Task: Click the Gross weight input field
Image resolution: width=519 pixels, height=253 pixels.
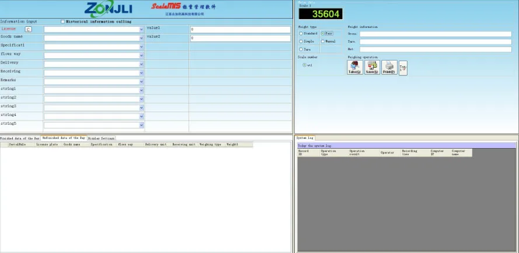Action: [438, 34]
